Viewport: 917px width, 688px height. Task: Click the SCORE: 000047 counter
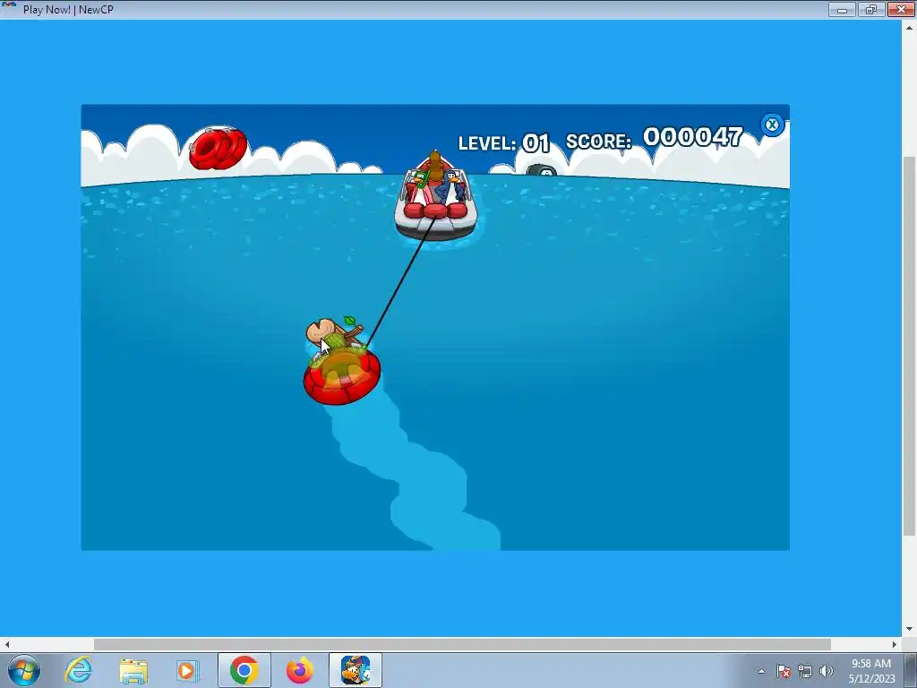655,139
